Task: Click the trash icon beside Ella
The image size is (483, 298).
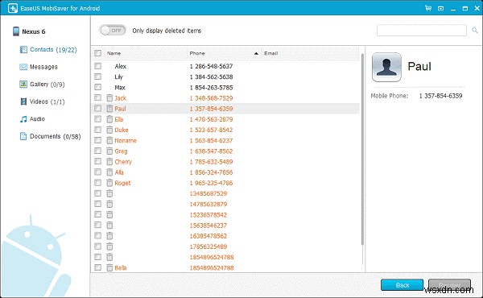Action: click(x=109, y=119)
